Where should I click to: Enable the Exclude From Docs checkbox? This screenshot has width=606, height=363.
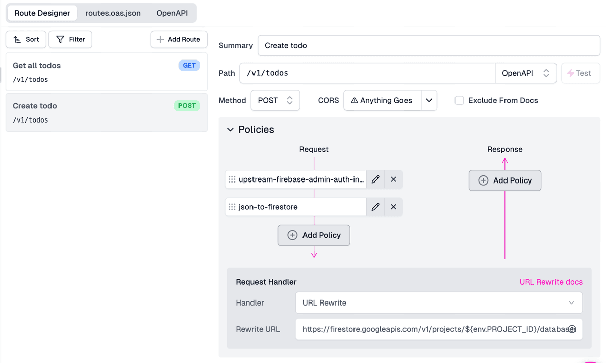click(459, 100)
